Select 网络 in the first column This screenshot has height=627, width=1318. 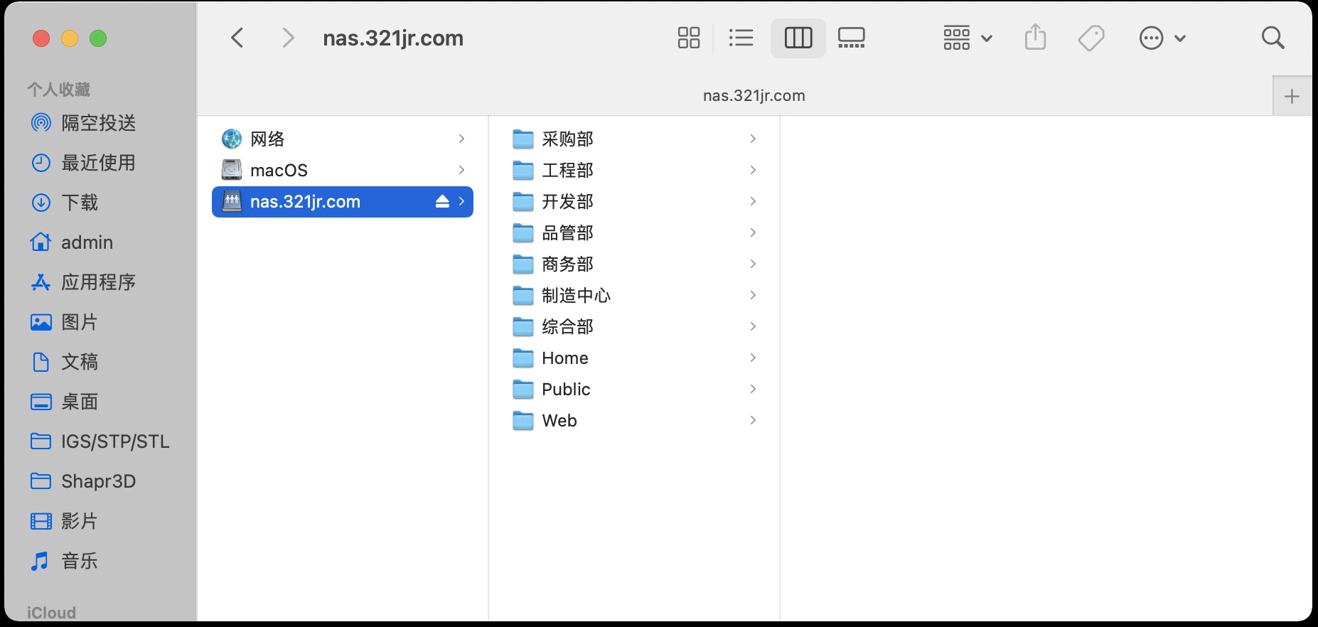(343, 139)
